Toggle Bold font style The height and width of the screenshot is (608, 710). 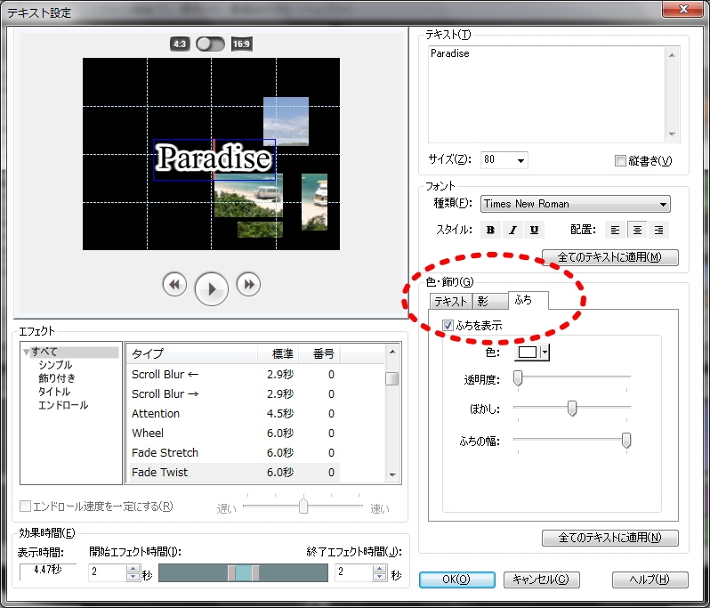click(490, 230)
